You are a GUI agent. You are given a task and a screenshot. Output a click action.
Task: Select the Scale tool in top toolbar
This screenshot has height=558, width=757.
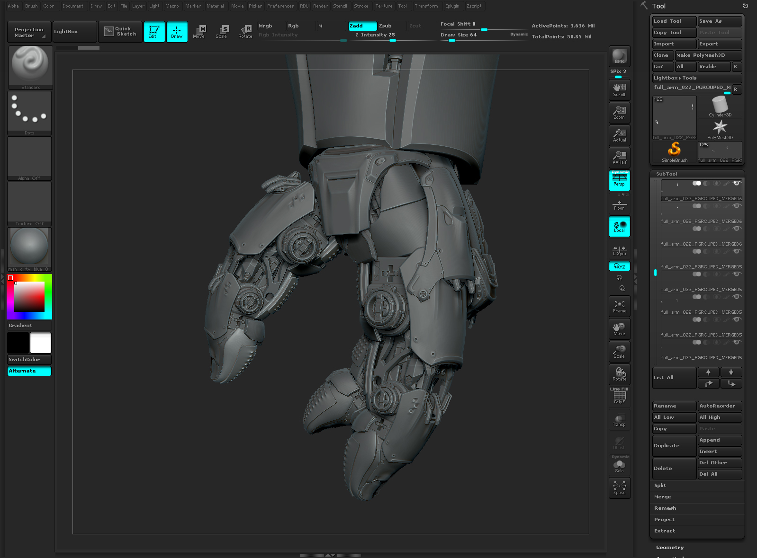[x=222, y=32]
